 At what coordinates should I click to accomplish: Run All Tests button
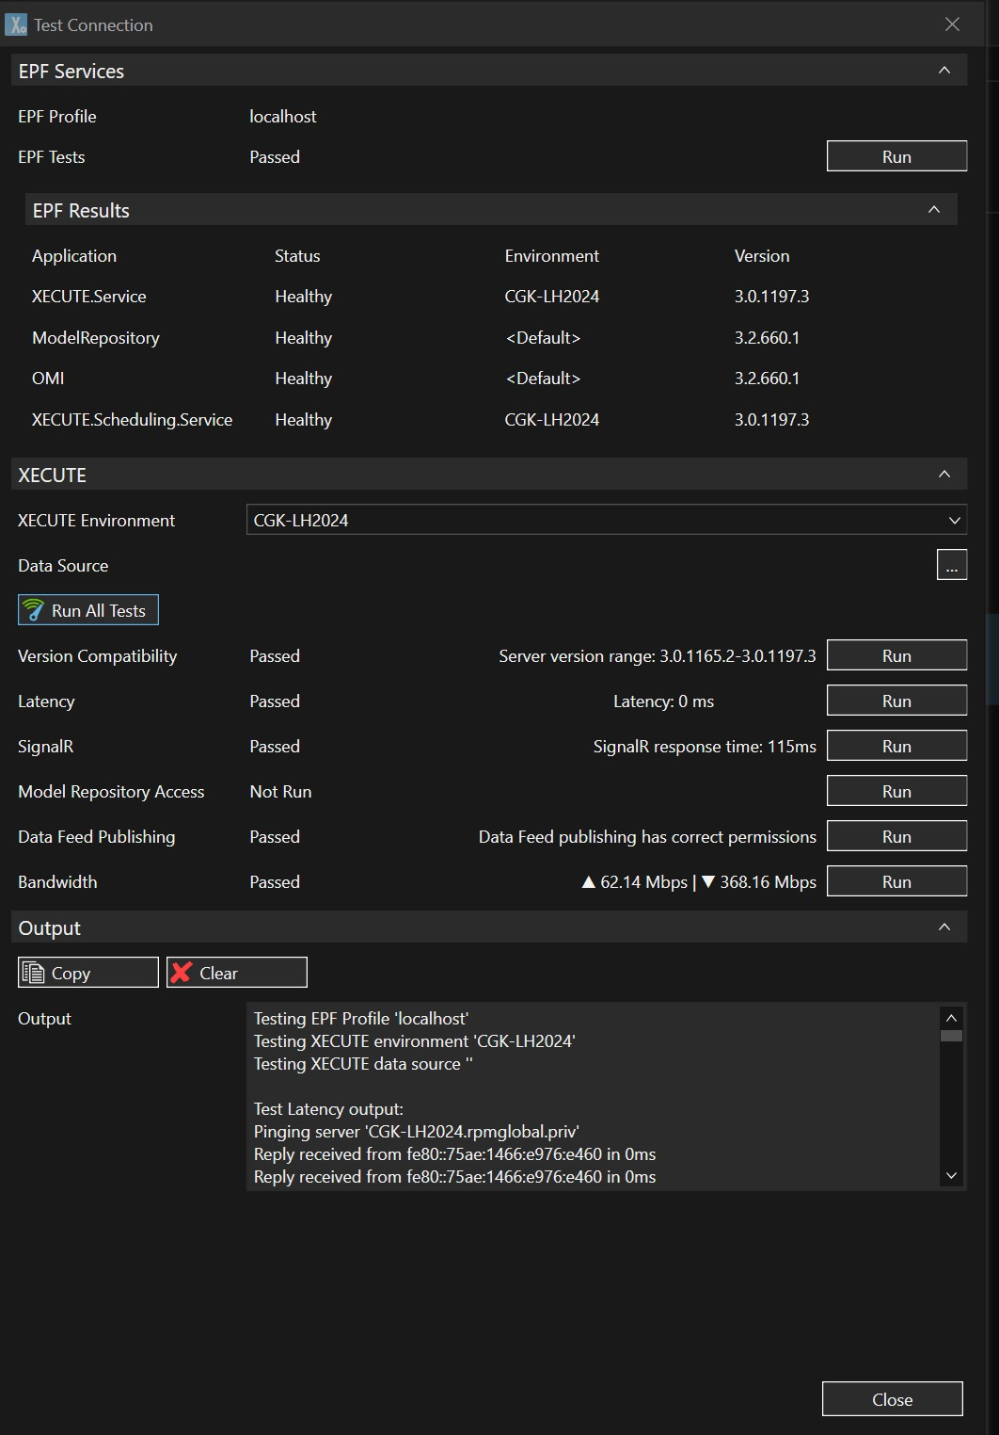click(88, 610)
